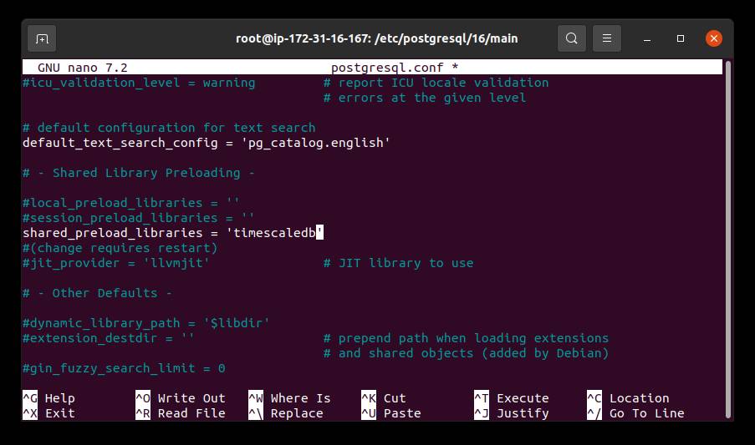Click the #session_preload_libraries line

point(139,218)
